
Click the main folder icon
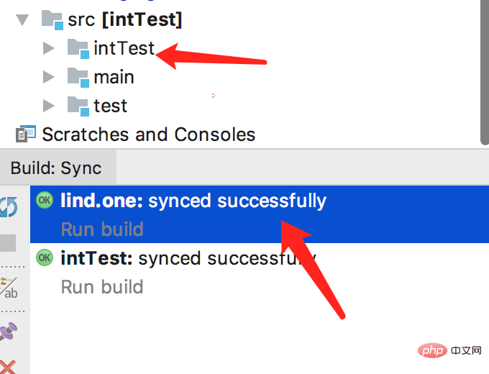[x=78, y=78]
